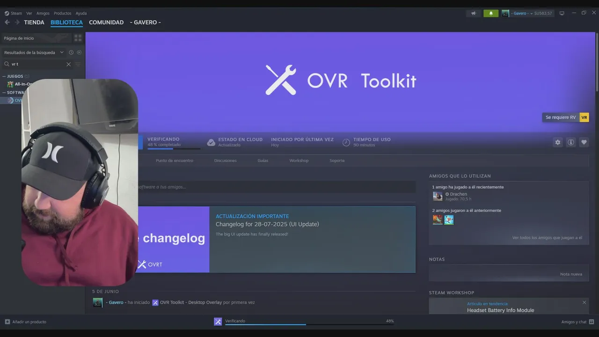
Task: Switch to the TIENDA tab
Action: coord(34,22)
